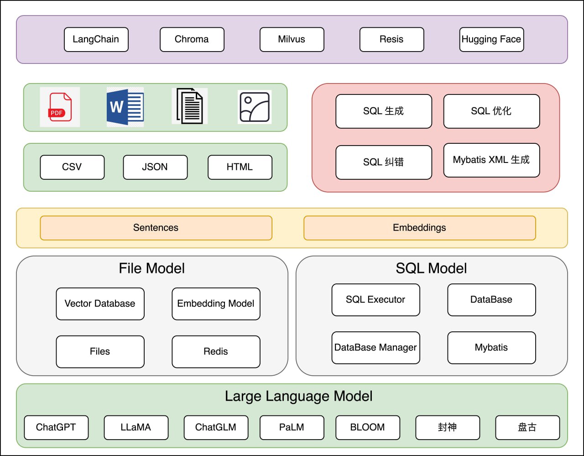Click the SQL 生成 box

tap(384, 111)
